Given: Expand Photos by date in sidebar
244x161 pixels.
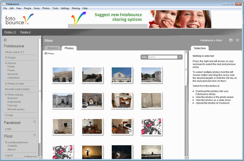Looking at the screenshot, I should tap(6, 83).
